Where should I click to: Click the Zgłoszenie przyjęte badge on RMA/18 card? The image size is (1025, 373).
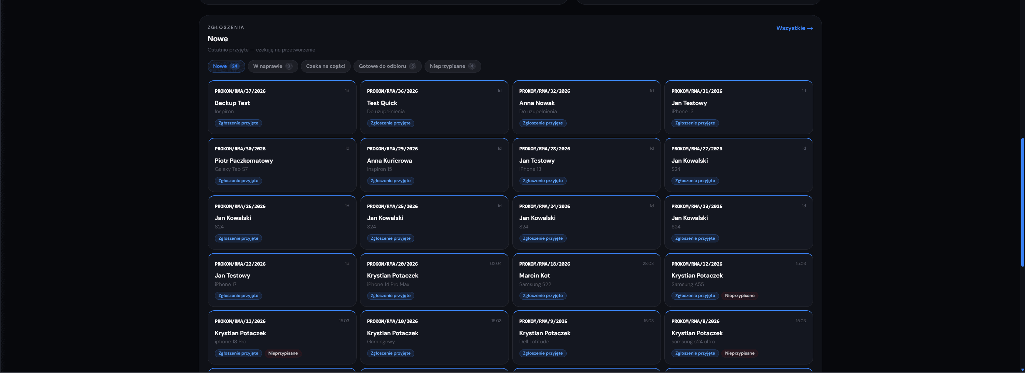(543, 296)
